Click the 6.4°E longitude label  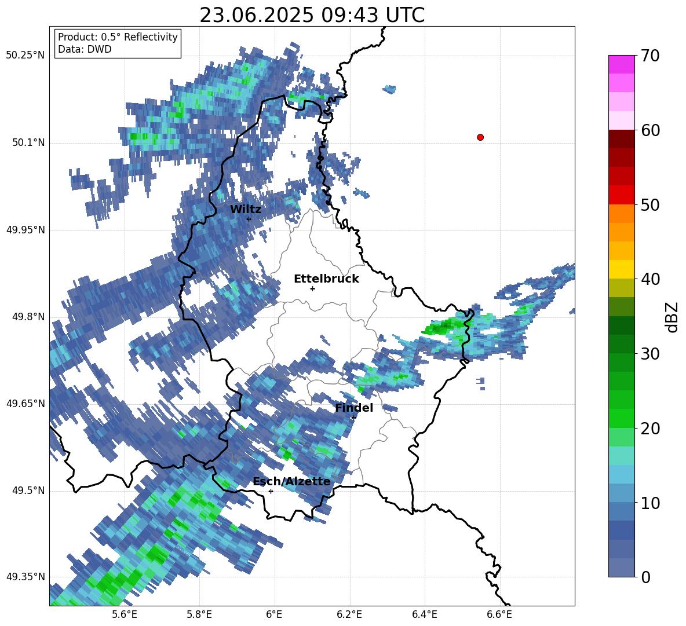pos(424,614)
